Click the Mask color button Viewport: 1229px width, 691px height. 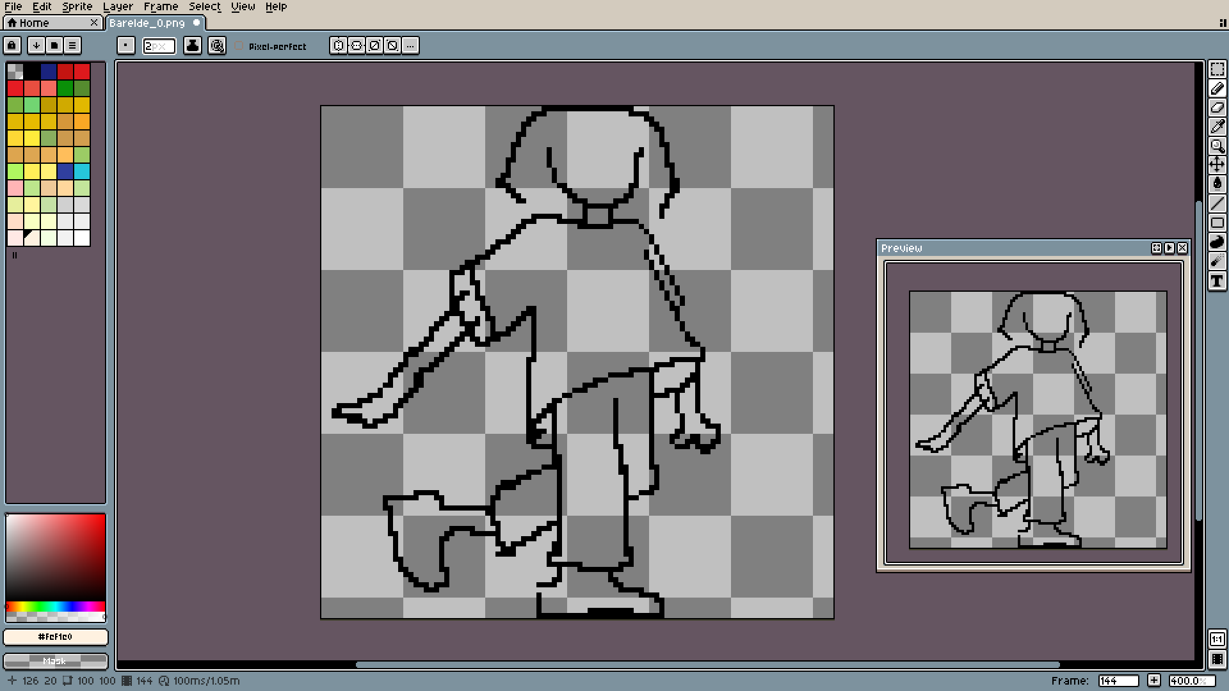click(x=55, y=661)
